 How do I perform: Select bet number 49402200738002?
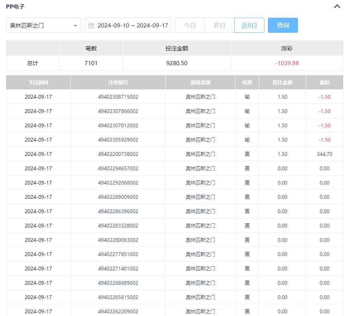[118, 154]
